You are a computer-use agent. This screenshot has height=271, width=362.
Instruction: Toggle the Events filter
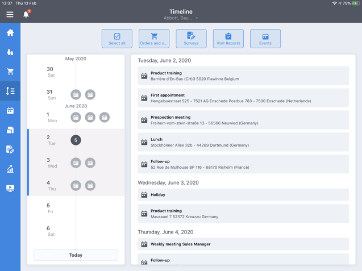pyautogui.click(x=265, y=39)
